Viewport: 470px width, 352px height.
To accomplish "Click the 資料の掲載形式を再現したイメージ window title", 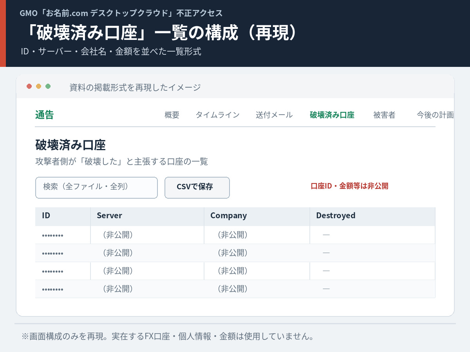I will (135, 87).
